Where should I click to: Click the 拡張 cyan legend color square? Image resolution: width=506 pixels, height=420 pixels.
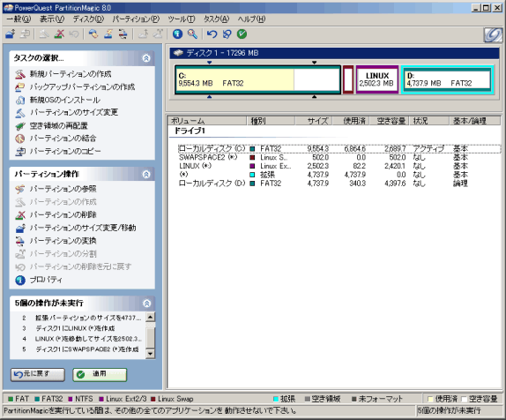(276, 400)
